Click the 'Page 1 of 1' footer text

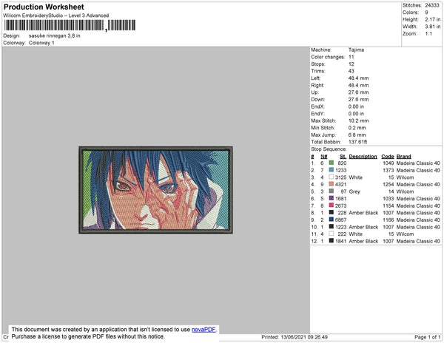tap(428, 337)
